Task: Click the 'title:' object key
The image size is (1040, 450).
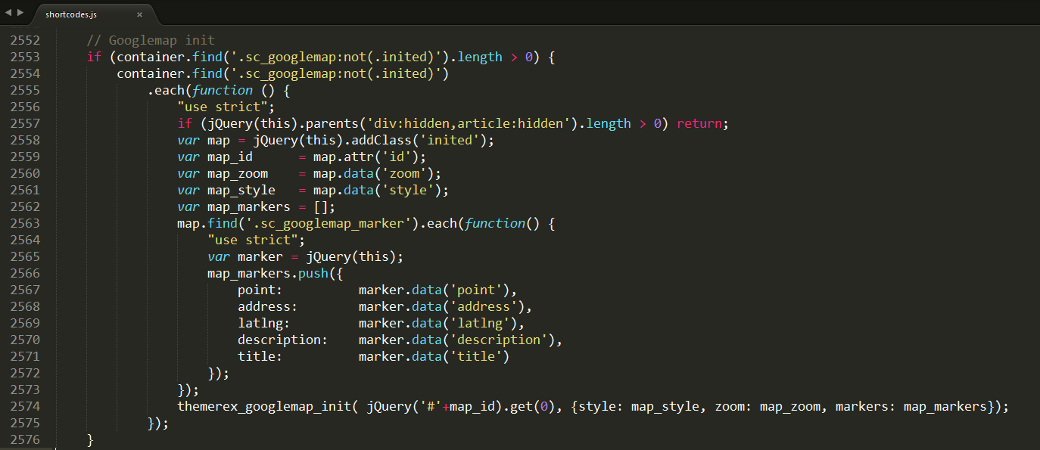Action: click(x=260, y=356)
